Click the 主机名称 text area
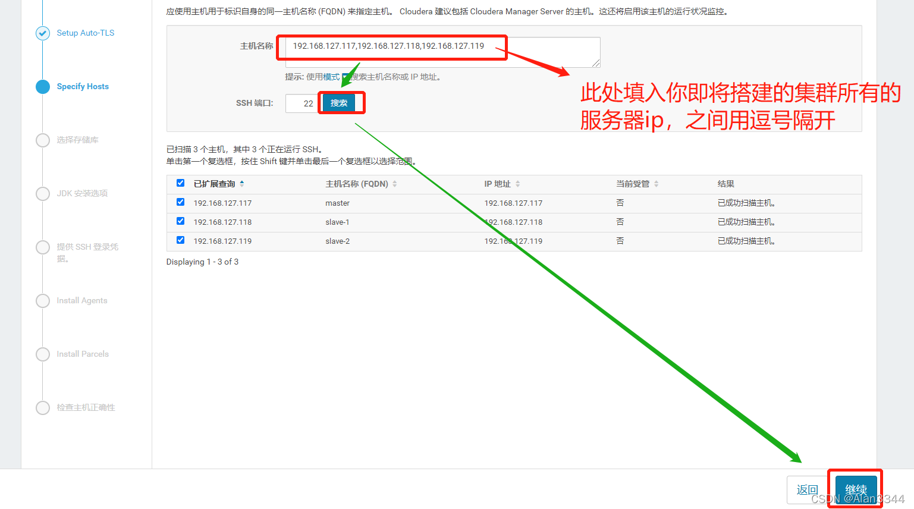 [x=442, y=52]
